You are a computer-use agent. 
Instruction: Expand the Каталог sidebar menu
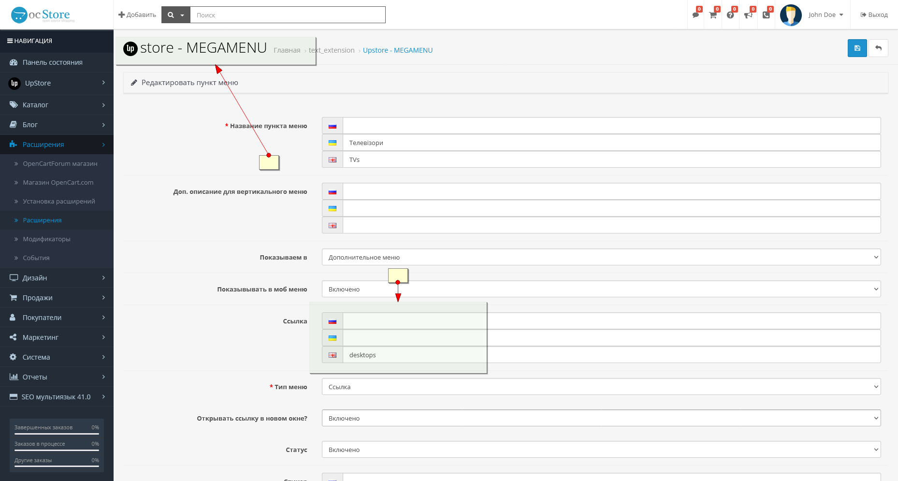coord(57,105)
